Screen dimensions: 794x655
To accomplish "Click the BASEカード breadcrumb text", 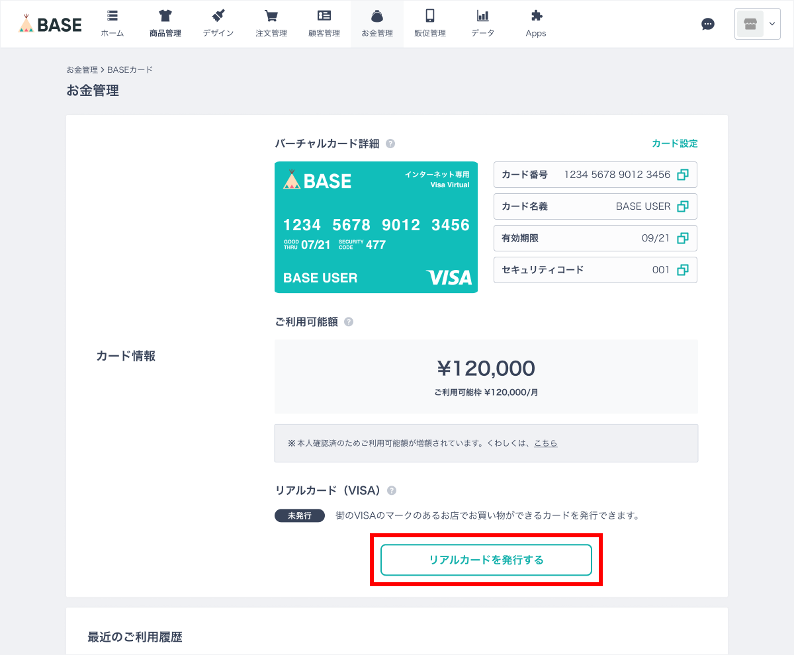I will (130, 69).
